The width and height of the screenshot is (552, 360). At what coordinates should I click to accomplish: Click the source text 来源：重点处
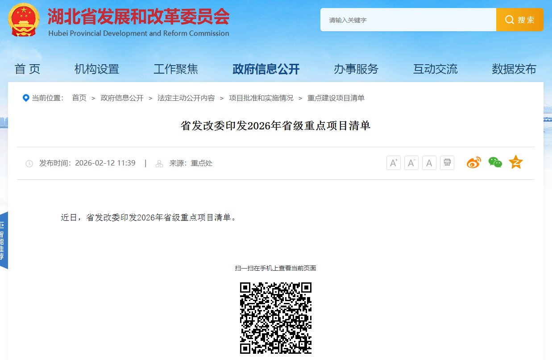[x=191, y=163]
